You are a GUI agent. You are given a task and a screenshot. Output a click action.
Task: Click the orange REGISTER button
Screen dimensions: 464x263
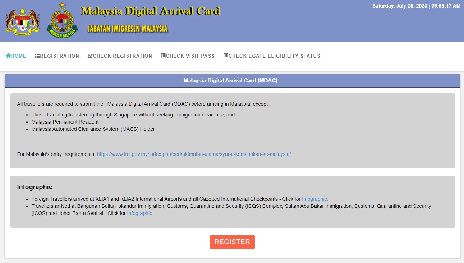click(x=232, y=242)
